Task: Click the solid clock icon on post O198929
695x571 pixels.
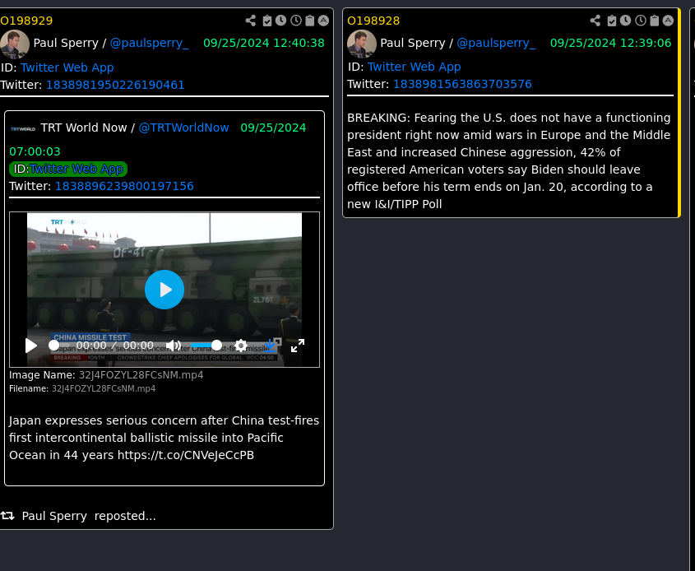Action: 281,21
